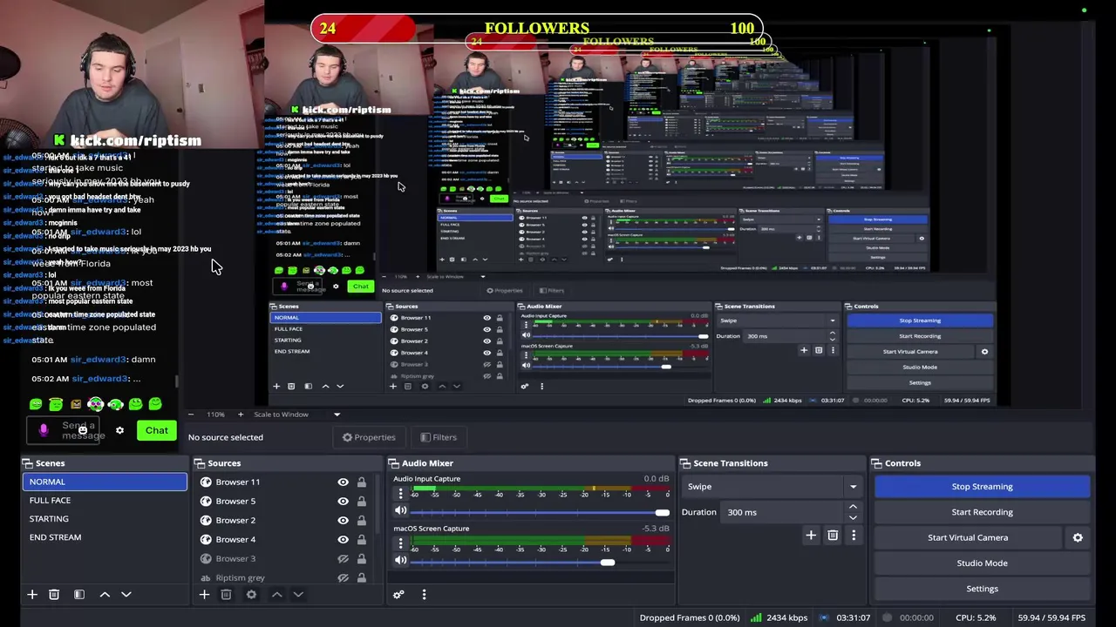Click Start Recording button

[x=982, y=512]
